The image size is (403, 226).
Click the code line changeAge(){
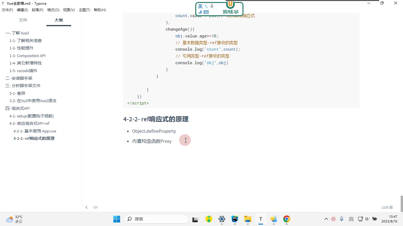(x=180, y=29)
